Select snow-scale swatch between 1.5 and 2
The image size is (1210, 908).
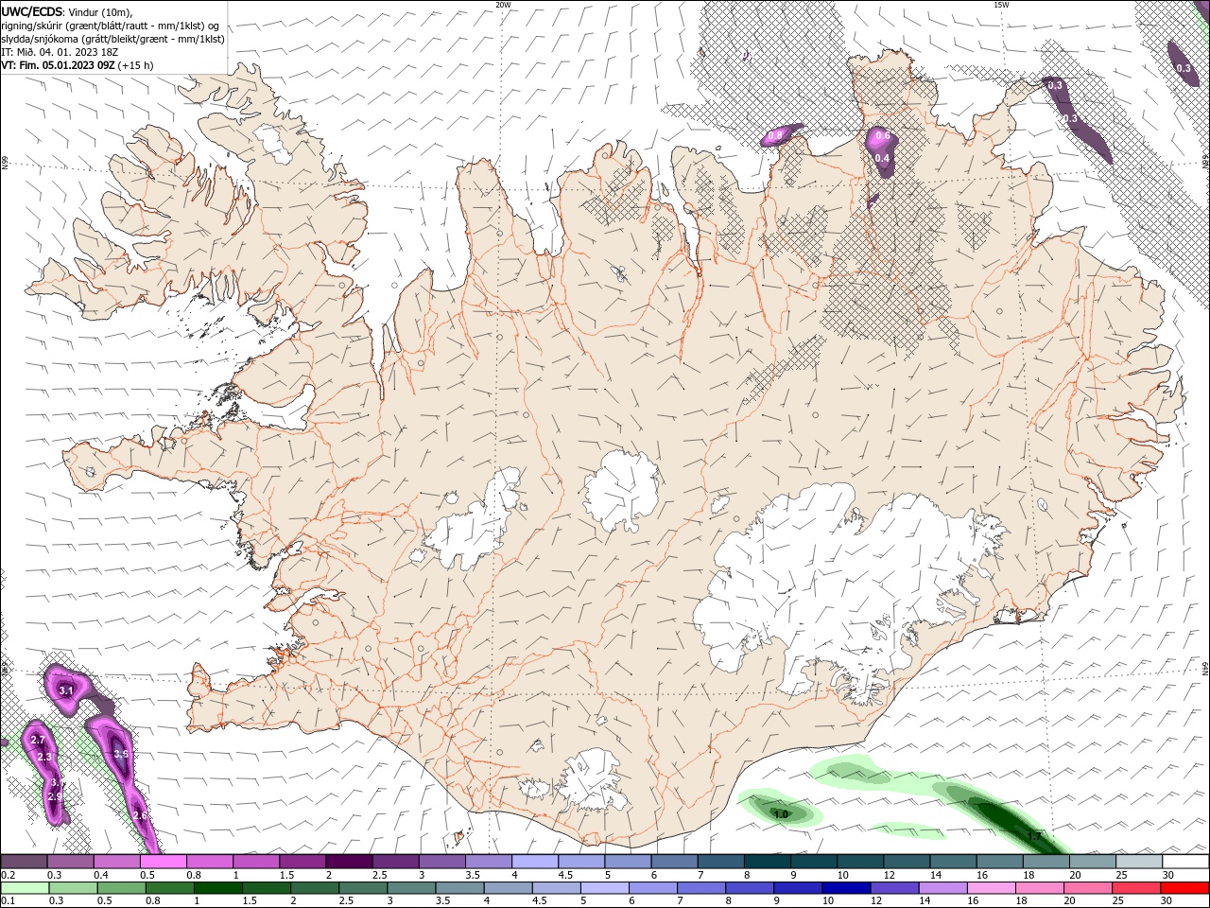click(302, 862)
